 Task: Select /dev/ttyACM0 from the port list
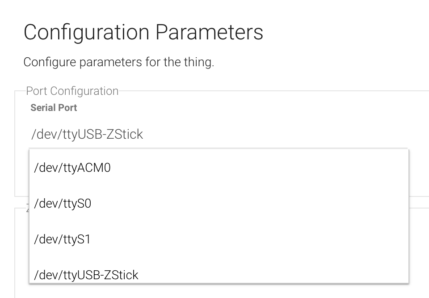72,168
